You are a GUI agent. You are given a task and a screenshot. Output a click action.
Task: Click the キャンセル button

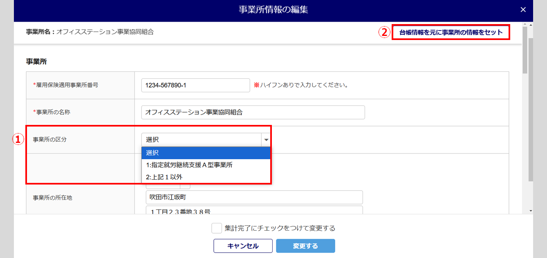pos(243,246)
